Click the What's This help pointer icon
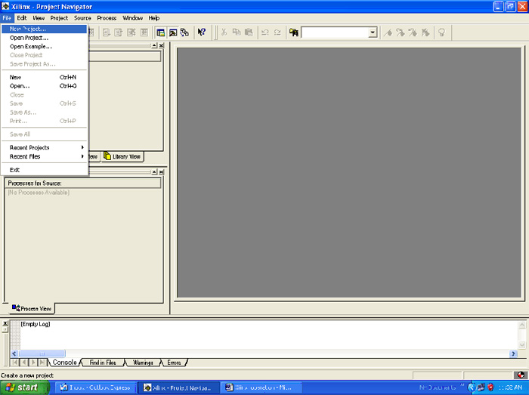 202,32
